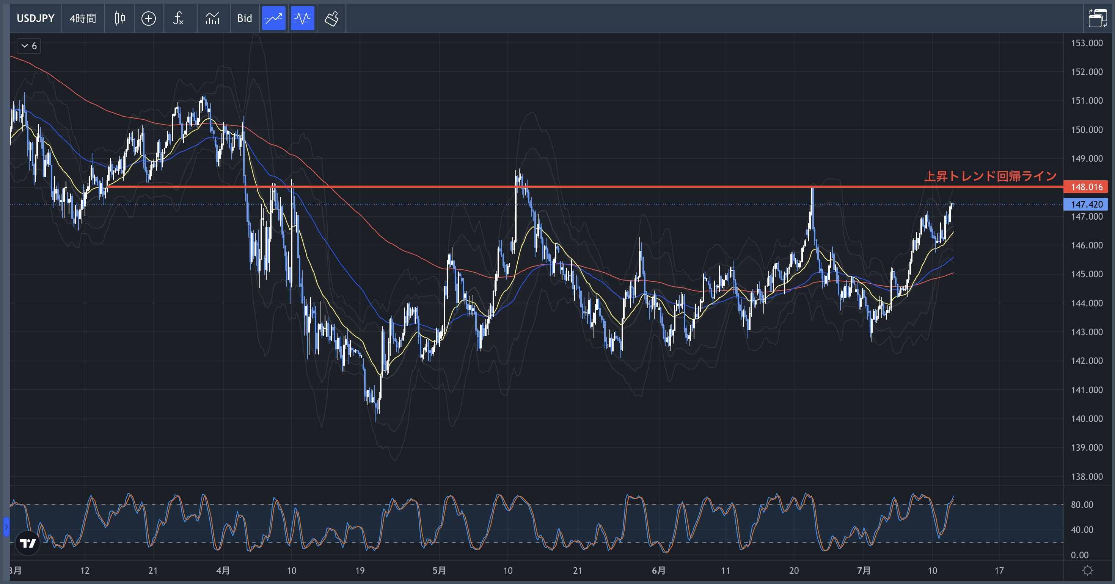The width and height of the screenshot is (1115, 584).
Task: Open the candlestick chart type selector
Action: (x=119, y=19)
